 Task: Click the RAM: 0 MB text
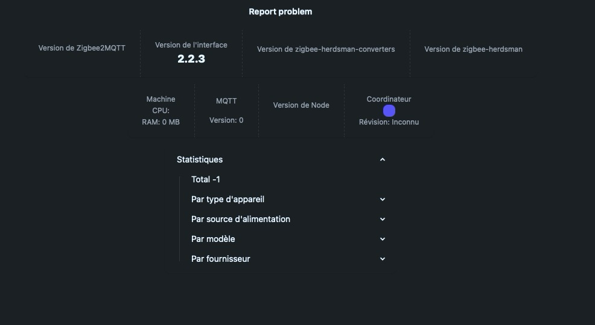tap(161, 122)
